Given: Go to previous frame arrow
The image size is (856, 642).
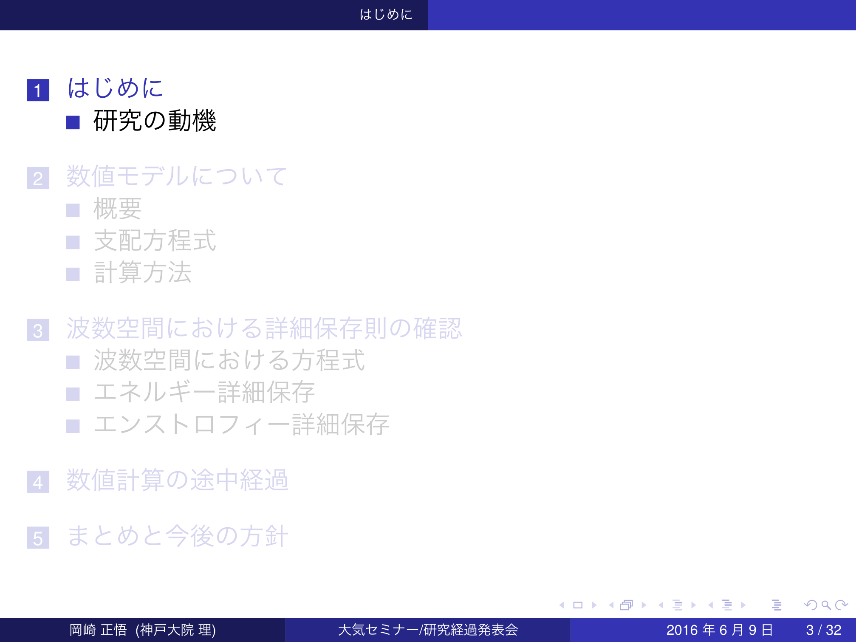Looking at the screenshot, I should (x=611, y=605).
